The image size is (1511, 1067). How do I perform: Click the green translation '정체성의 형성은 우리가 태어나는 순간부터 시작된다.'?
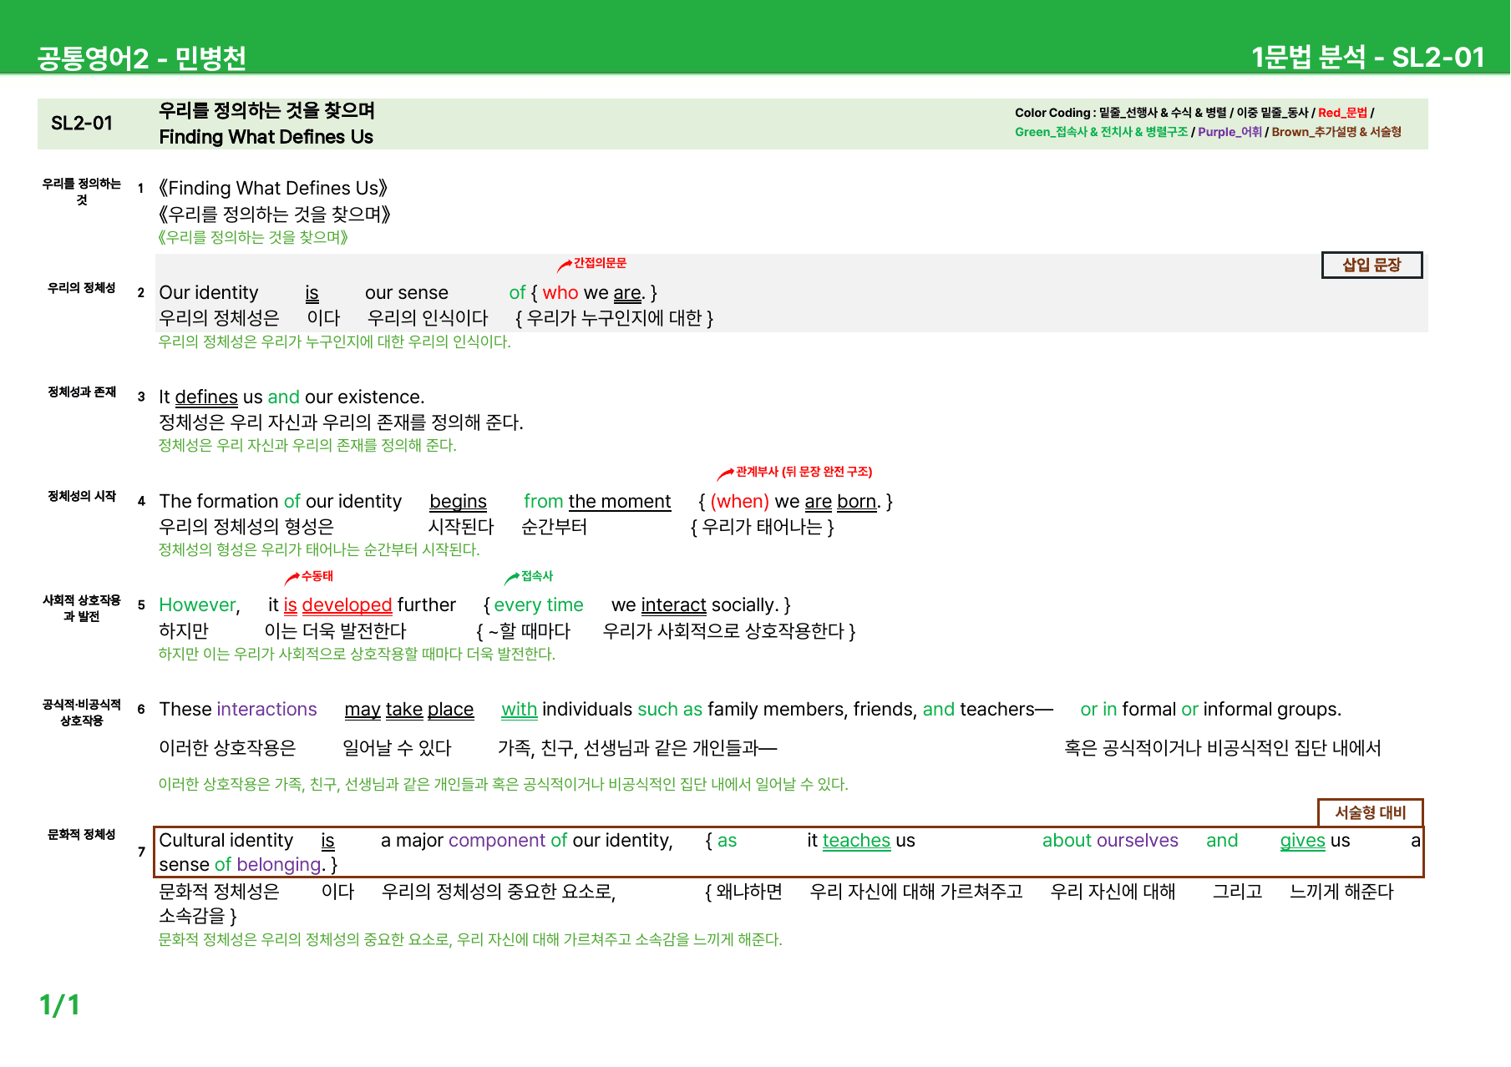tap(319, 549)
